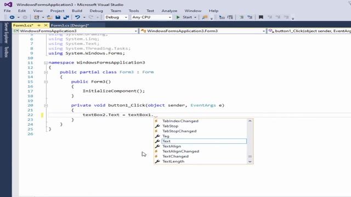This screenshot has height=197, width=351.
Task: Open the Test menu
Action: pos(150,11)
